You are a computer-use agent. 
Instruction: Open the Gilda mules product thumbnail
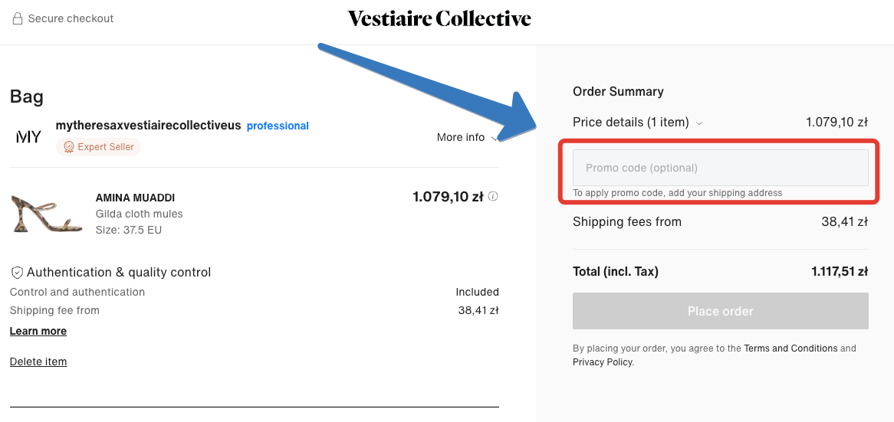coord(47,214)
